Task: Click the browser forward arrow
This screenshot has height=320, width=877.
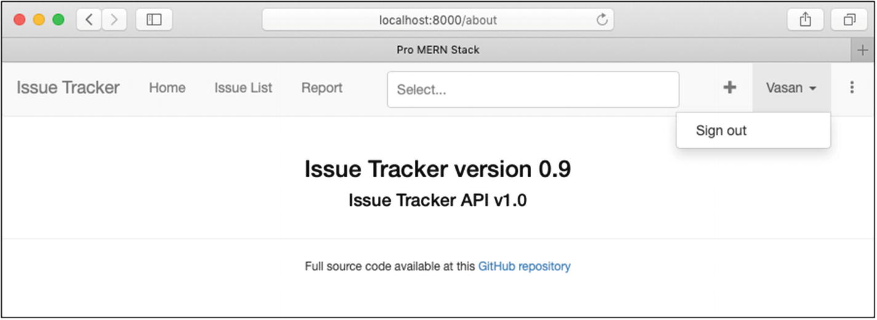Action: point(114,20)
